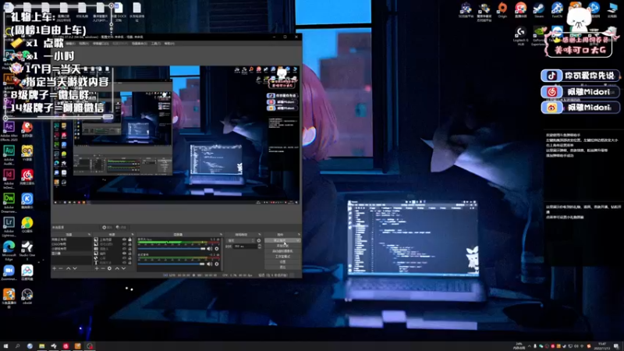Toggle the lock on the browser (globe) source
The height and width of the screenshot is (351, 624).
[129, 258]
